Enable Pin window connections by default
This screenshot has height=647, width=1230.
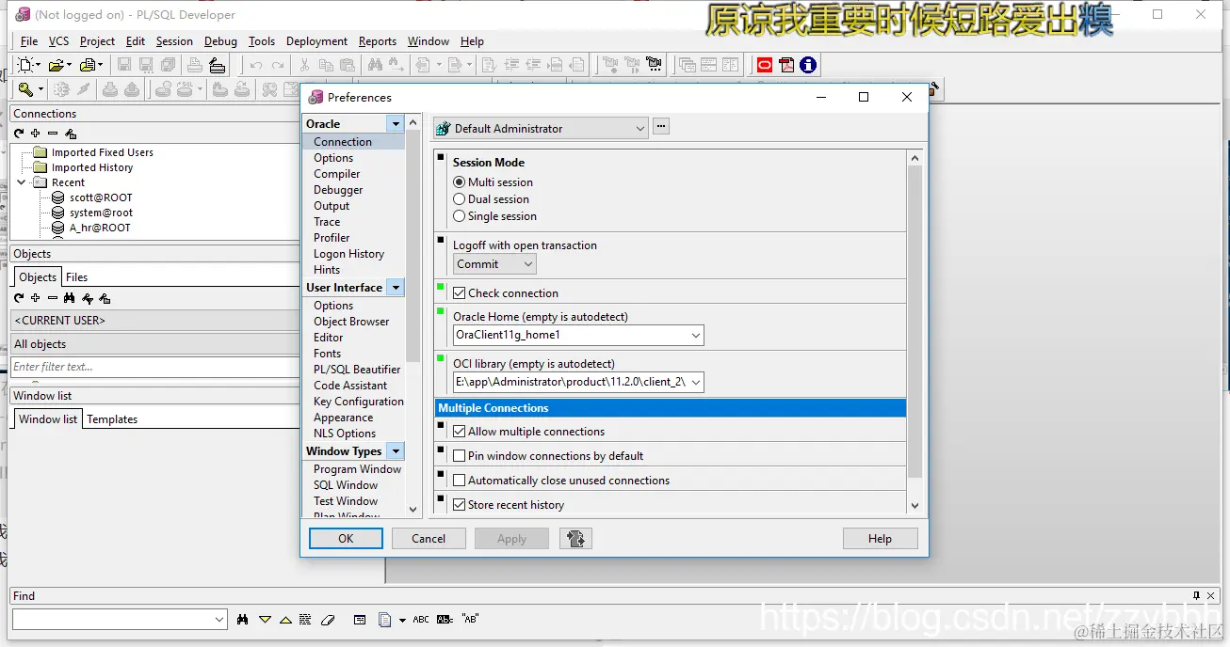click(x=460, y=456)
